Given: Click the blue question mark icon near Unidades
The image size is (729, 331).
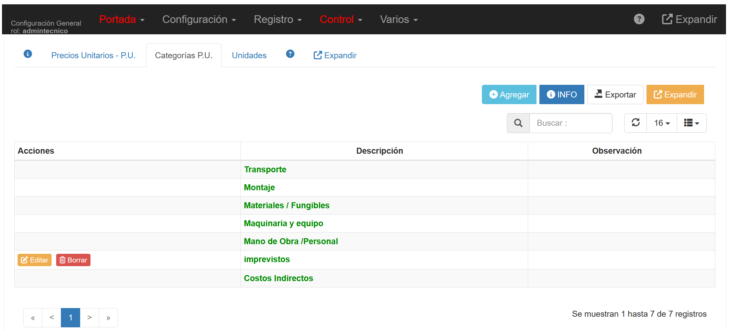Looking at the screenshot, I should coord(290,54).
